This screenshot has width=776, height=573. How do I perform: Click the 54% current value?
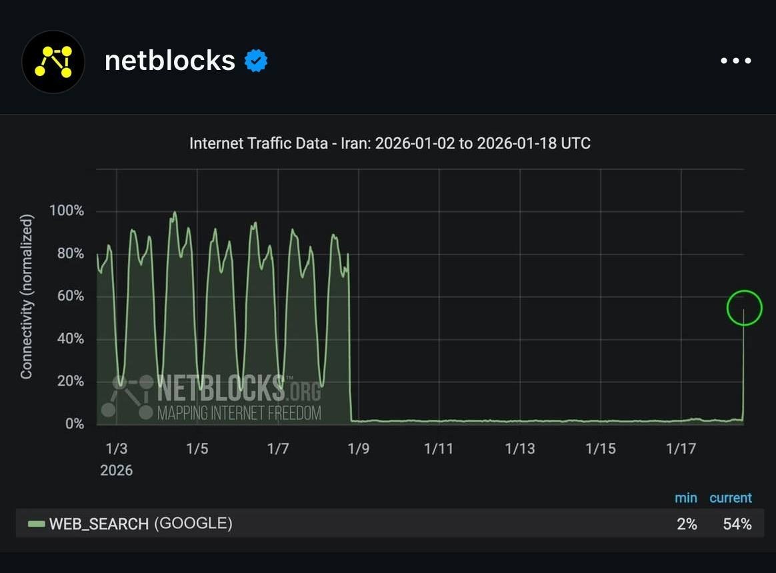(737, 524)
